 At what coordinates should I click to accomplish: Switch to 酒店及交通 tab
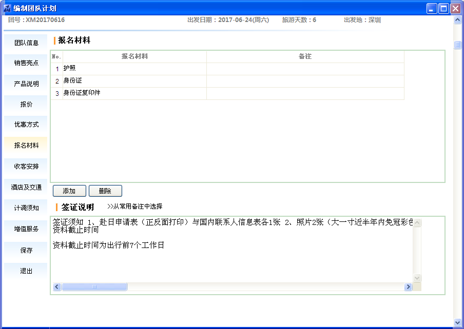tap(26, 187)
